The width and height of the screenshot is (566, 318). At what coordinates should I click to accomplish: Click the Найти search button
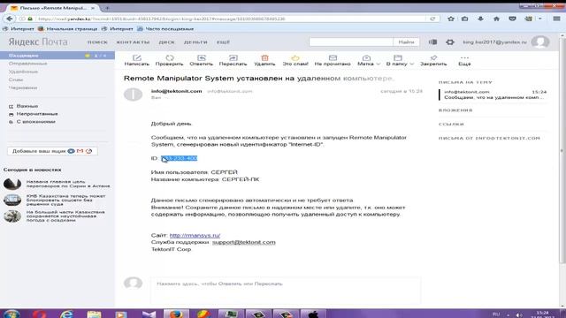pos(406,42)
